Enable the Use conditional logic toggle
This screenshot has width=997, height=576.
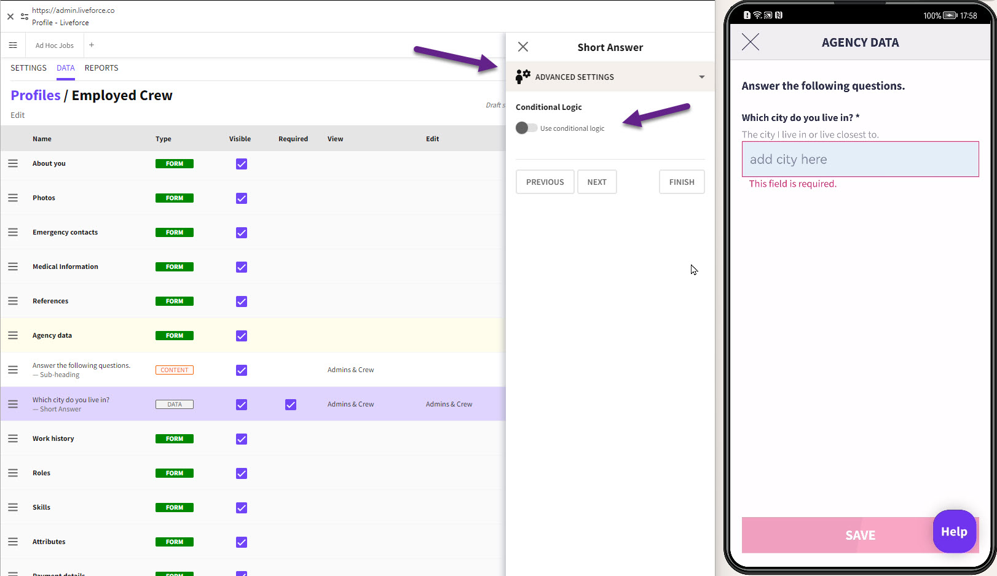526,128
